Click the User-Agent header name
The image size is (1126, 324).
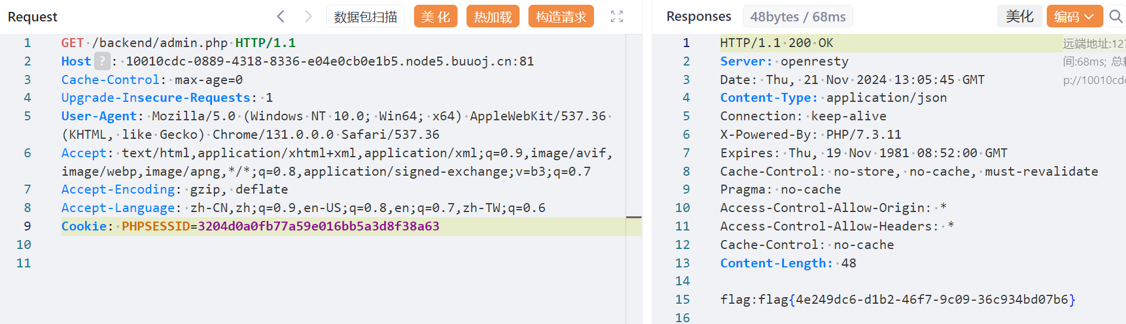tap(99, 116)
